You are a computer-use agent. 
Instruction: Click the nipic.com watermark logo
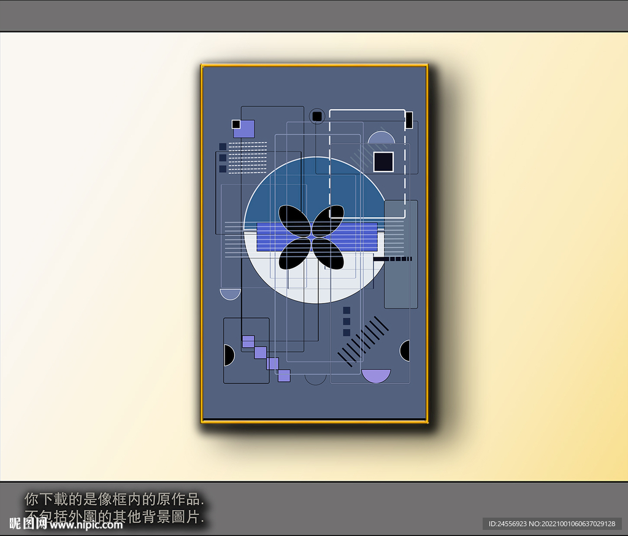[66, 523]
